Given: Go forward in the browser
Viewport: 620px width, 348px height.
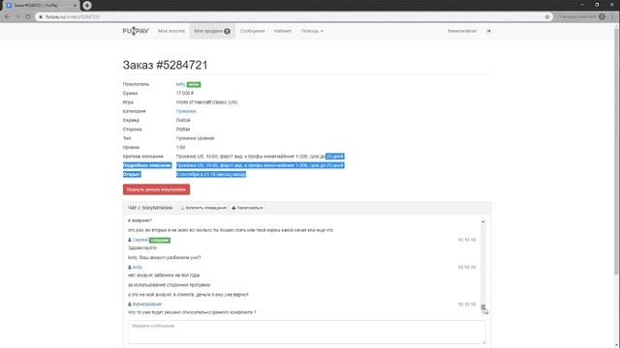Looking at the screenshot, I should 17,17.
